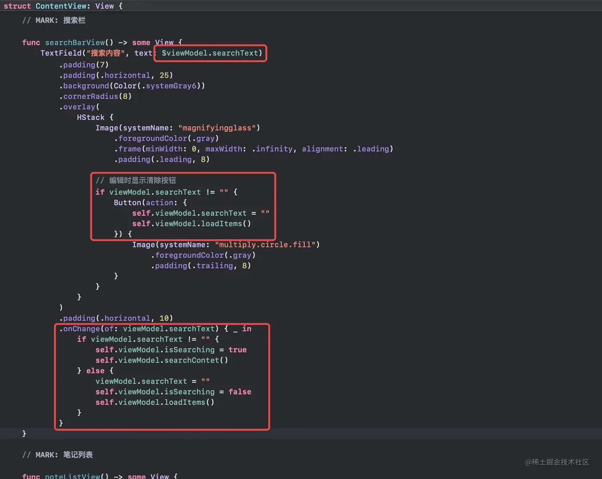Click 'self.viewModel.isSearching = true' line

[171, 350]
